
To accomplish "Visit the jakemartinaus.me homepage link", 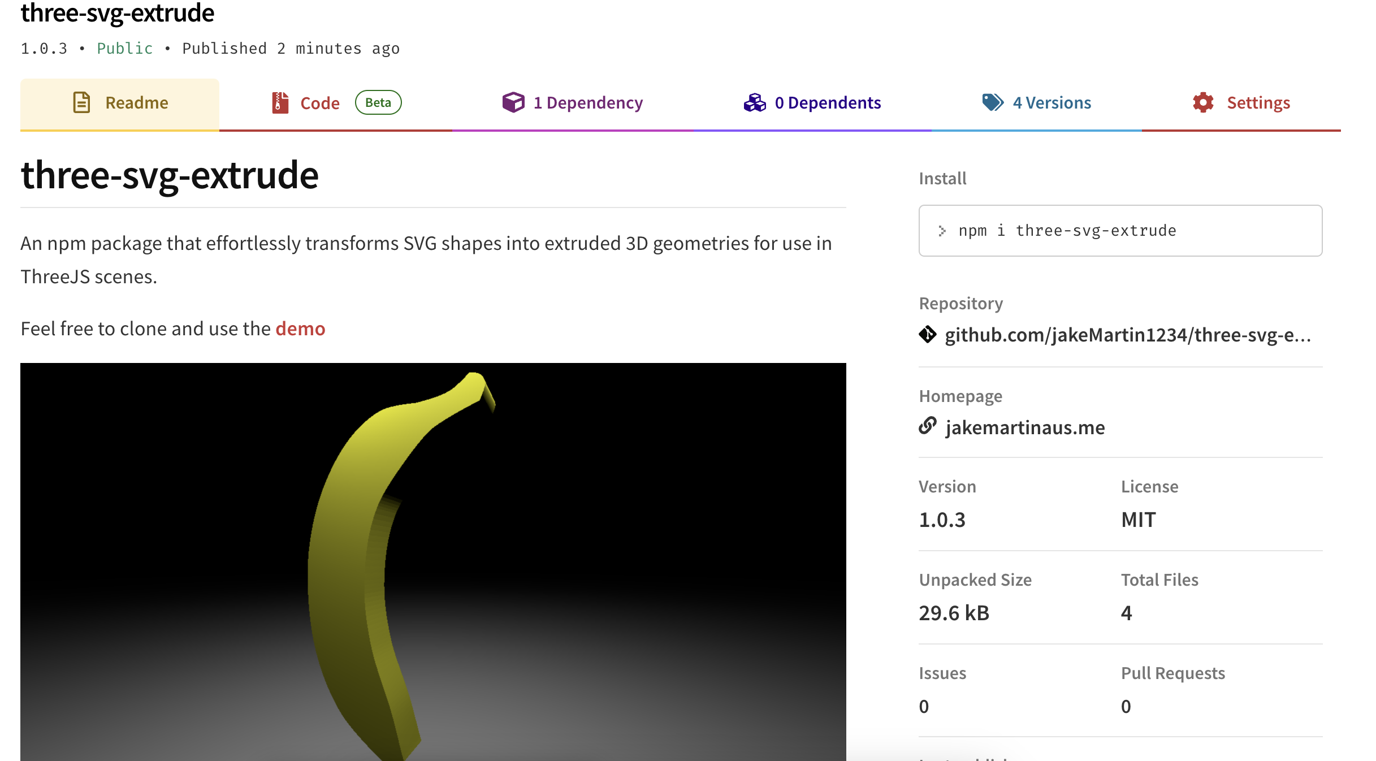I will [x=1025, y=427].
